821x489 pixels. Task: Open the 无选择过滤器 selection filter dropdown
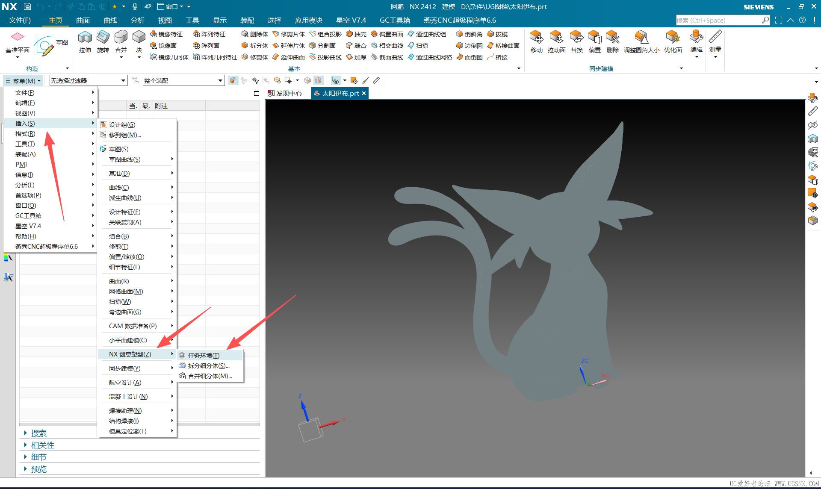pos(89,80)
